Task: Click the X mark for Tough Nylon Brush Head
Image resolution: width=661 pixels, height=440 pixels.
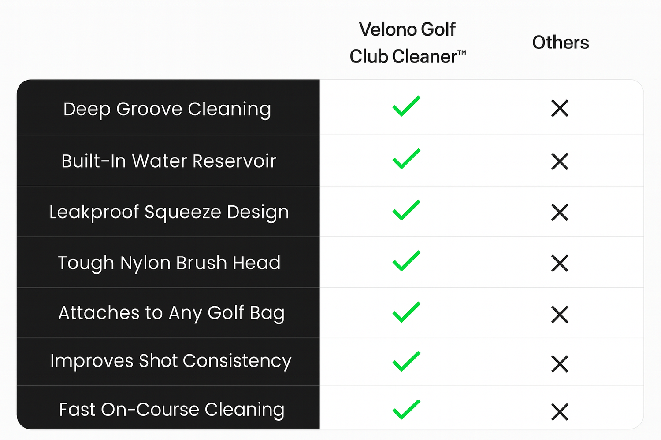Action: (560, 264)
